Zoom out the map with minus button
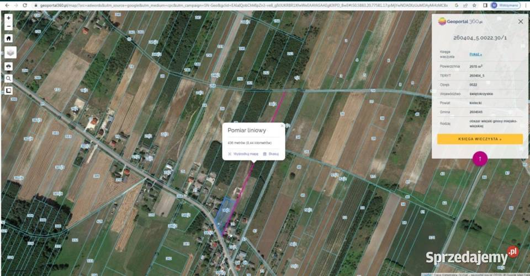 [8, 26]
